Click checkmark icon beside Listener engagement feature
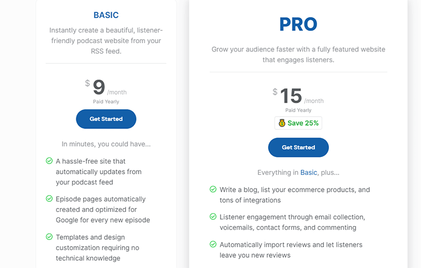The image size is (421, 268). 213,216
